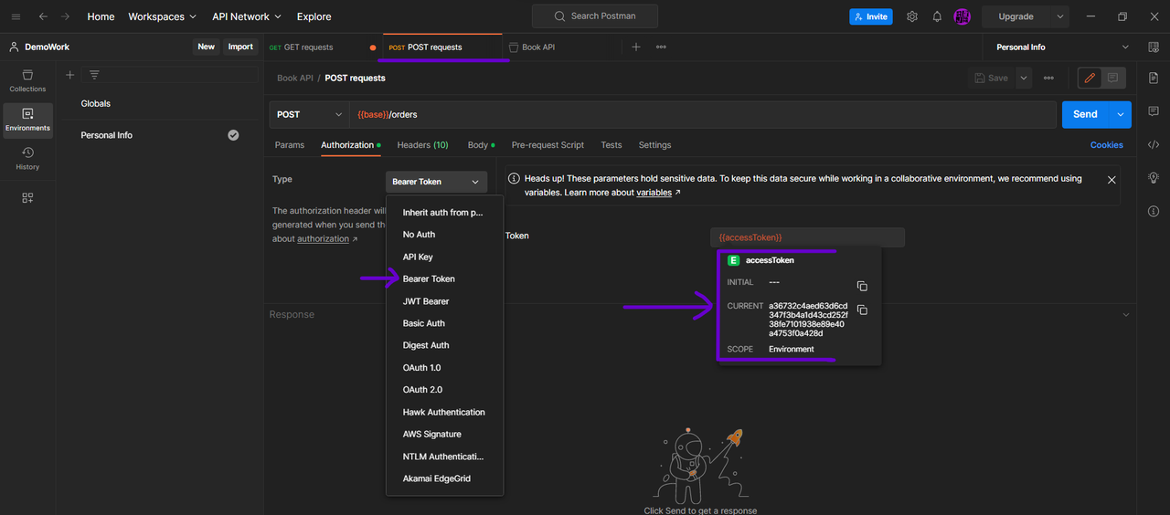
Task: Open Collections in the sidebar
Action: point(27,80)
